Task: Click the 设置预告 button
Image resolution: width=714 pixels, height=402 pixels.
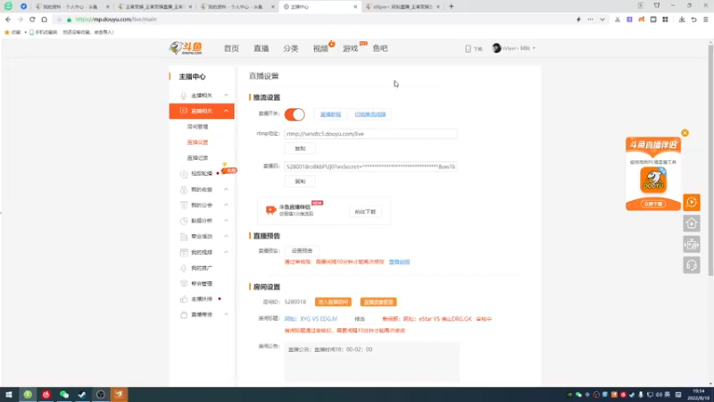Action: click(x=302, y=251)
